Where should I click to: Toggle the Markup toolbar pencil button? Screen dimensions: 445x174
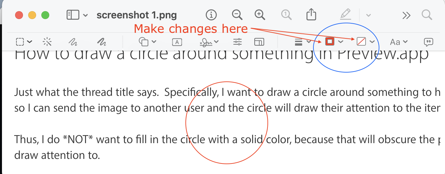tap(346, 15)
